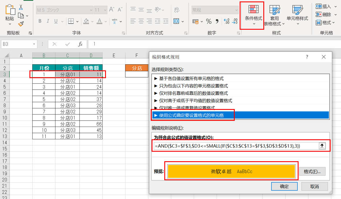Click the dialog help question mark
Screen dimensions: 341x199
point(307,57)
